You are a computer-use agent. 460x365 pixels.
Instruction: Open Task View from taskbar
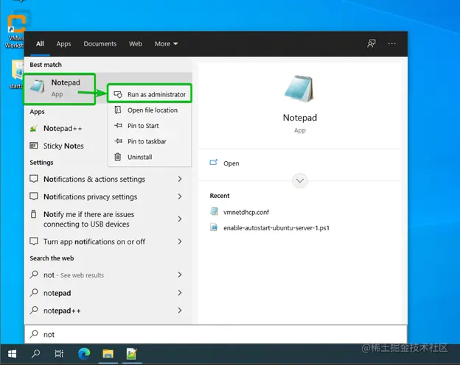(x=59, y=354)
